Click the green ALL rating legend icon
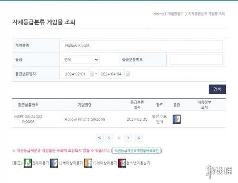 28,163
